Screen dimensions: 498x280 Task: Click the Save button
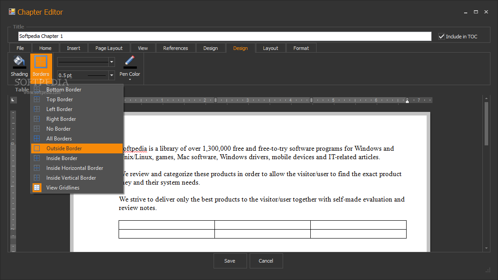click(x=230, y=261)
